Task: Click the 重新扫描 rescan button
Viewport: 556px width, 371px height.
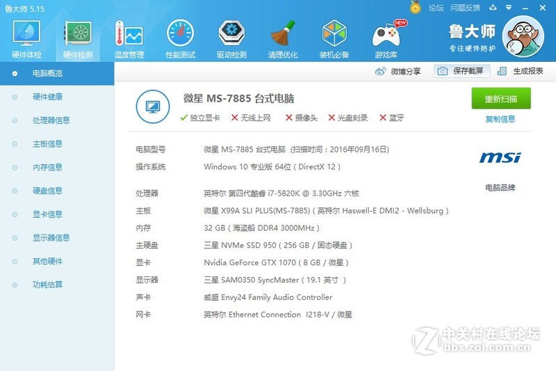Action: [500, 98]
